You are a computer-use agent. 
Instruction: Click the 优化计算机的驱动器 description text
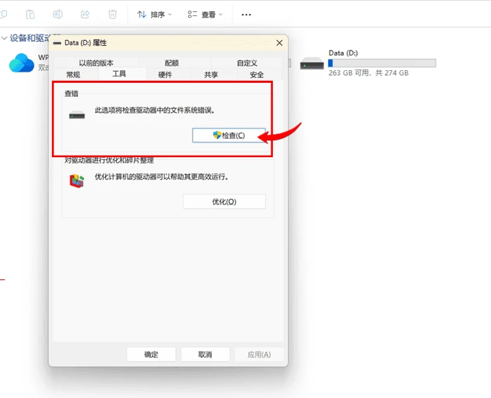pyautogui.click(x=161, y=177)
